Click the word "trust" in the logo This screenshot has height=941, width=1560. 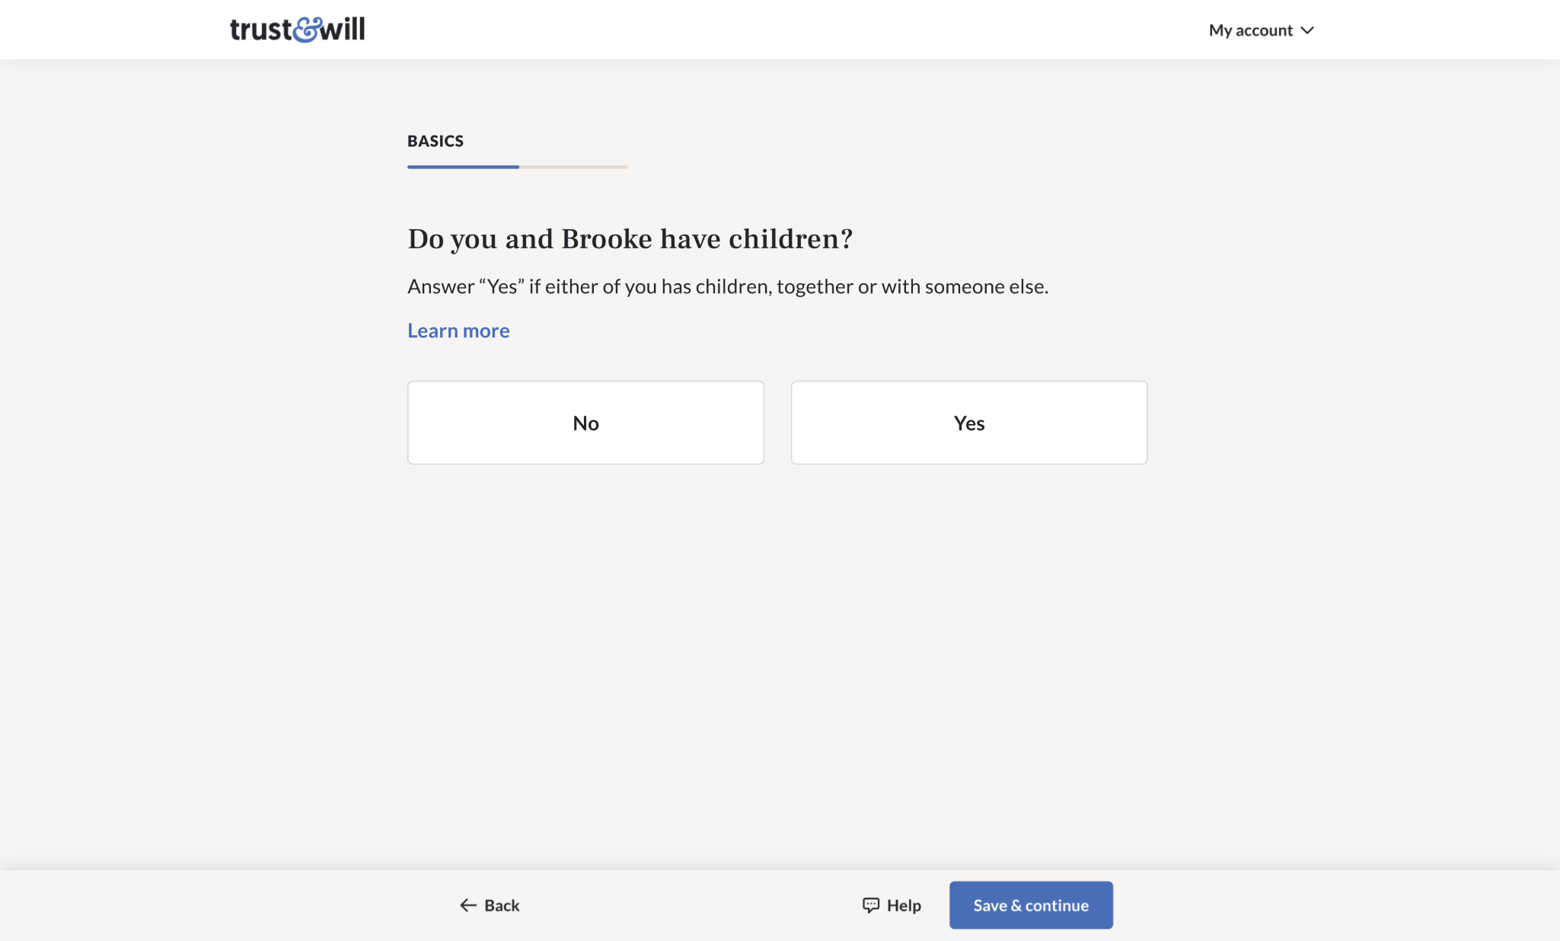click(x=260, y=30)
